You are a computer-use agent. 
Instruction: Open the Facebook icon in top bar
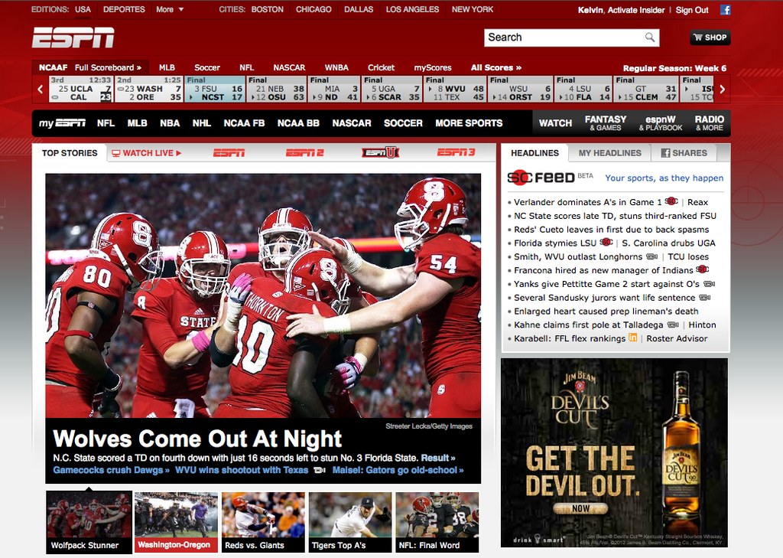click(x=725, y=9)
